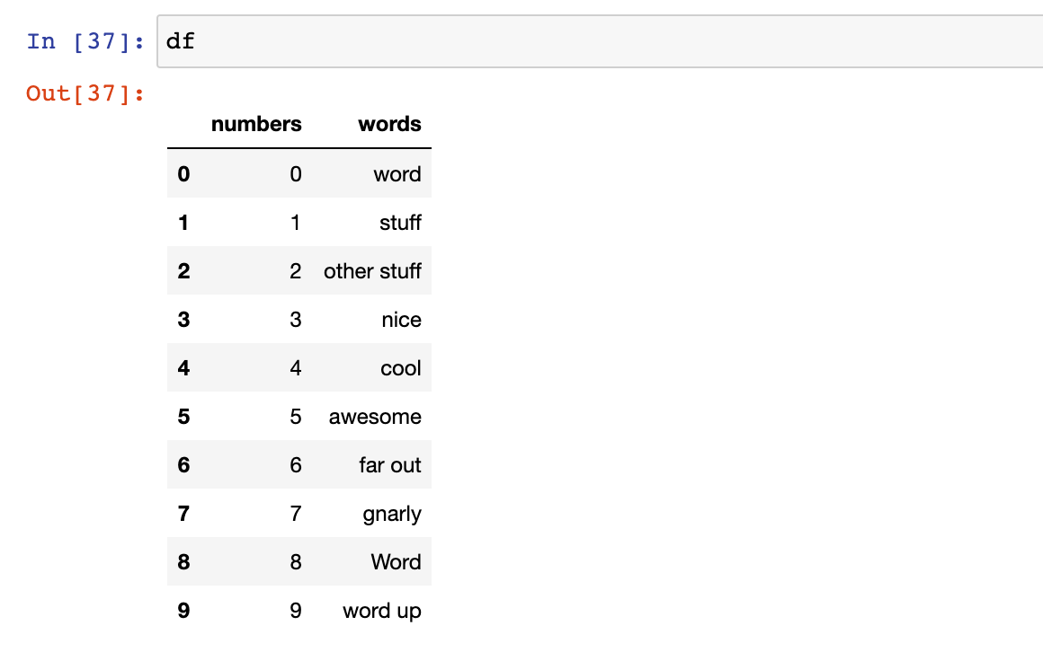Screen dimensions: 1043x652
Task: Select the number 3 value cell
Action: (295, 319)
